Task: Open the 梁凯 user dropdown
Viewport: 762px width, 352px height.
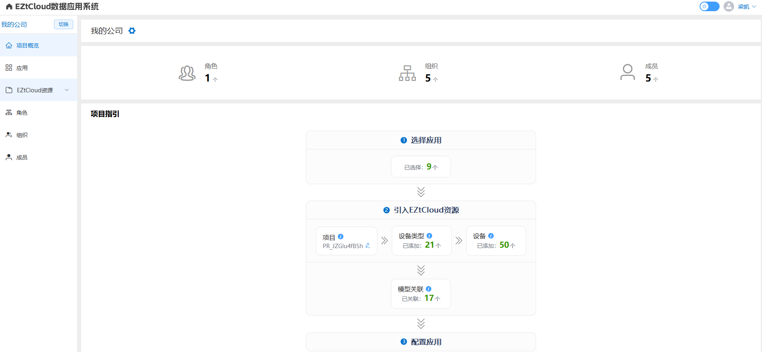Action: pos(747,7)
